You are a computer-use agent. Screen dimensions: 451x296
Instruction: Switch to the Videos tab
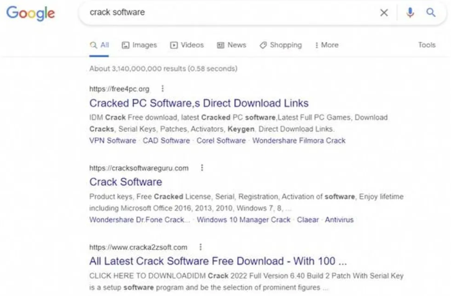(187, 45)
